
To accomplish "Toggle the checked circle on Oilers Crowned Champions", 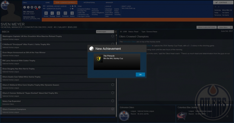I will pos(113,109).
